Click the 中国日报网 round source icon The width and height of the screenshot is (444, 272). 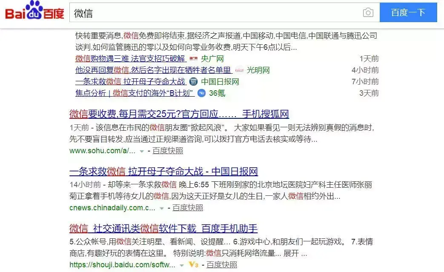point(193,82)
